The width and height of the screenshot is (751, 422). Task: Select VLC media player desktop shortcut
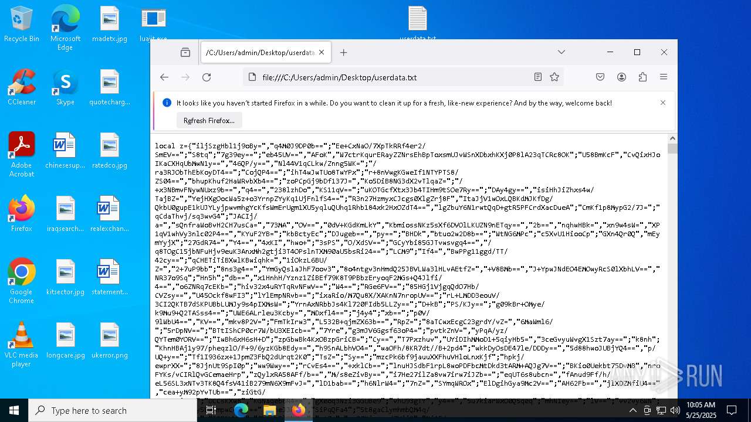pos(22,345)
